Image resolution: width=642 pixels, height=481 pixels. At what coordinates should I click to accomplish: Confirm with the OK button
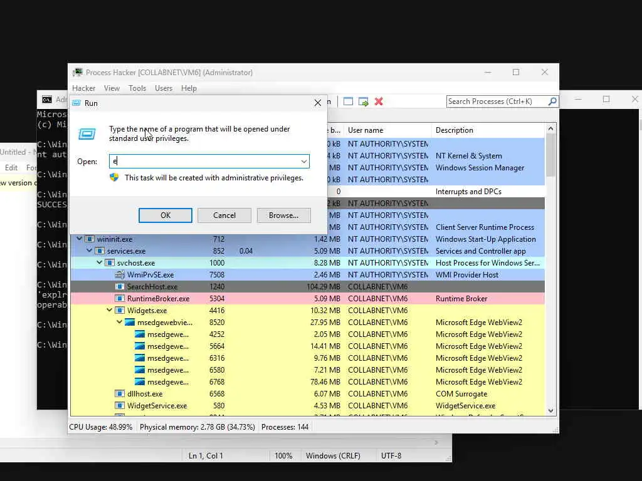point(166,215)
